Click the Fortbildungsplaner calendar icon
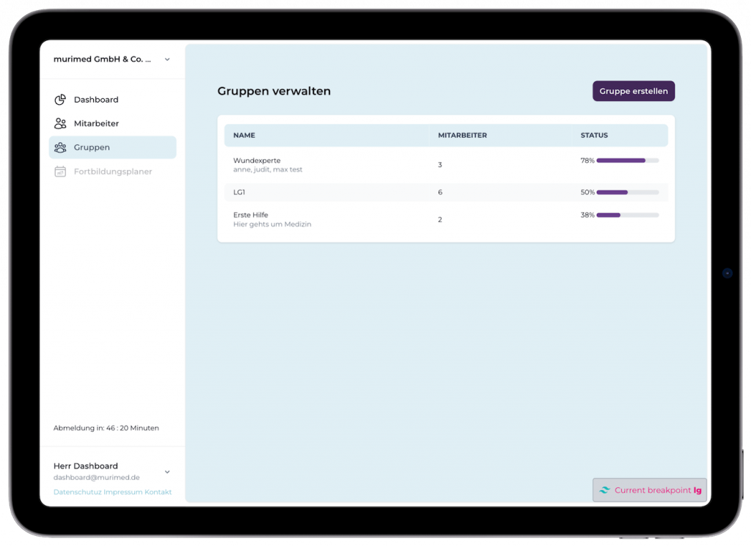The height and width of the screenshot is (546, 751). pos(60,171)
